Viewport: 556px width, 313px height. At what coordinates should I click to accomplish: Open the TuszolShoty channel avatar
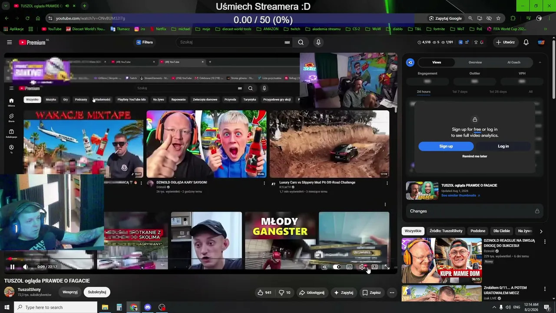pyautogui.click(x=9, y=292)
